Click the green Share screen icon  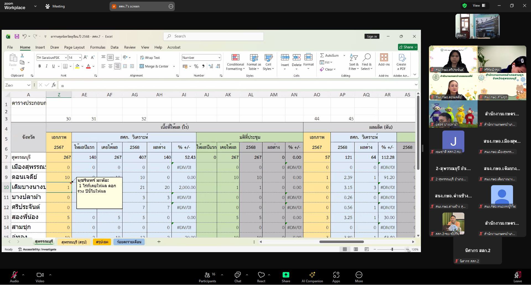coord(286,275)
